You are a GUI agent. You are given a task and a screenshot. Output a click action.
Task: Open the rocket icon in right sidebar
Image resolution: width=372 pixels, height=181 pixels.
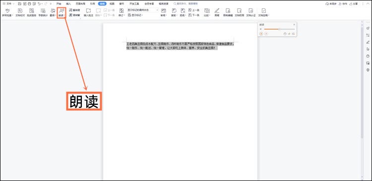click(368, 28)
